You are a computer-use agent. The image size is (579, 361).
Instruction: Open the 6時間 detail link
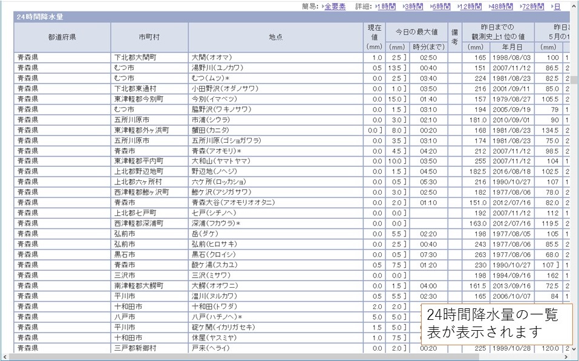pyautogui.click(x=441, y=6)
